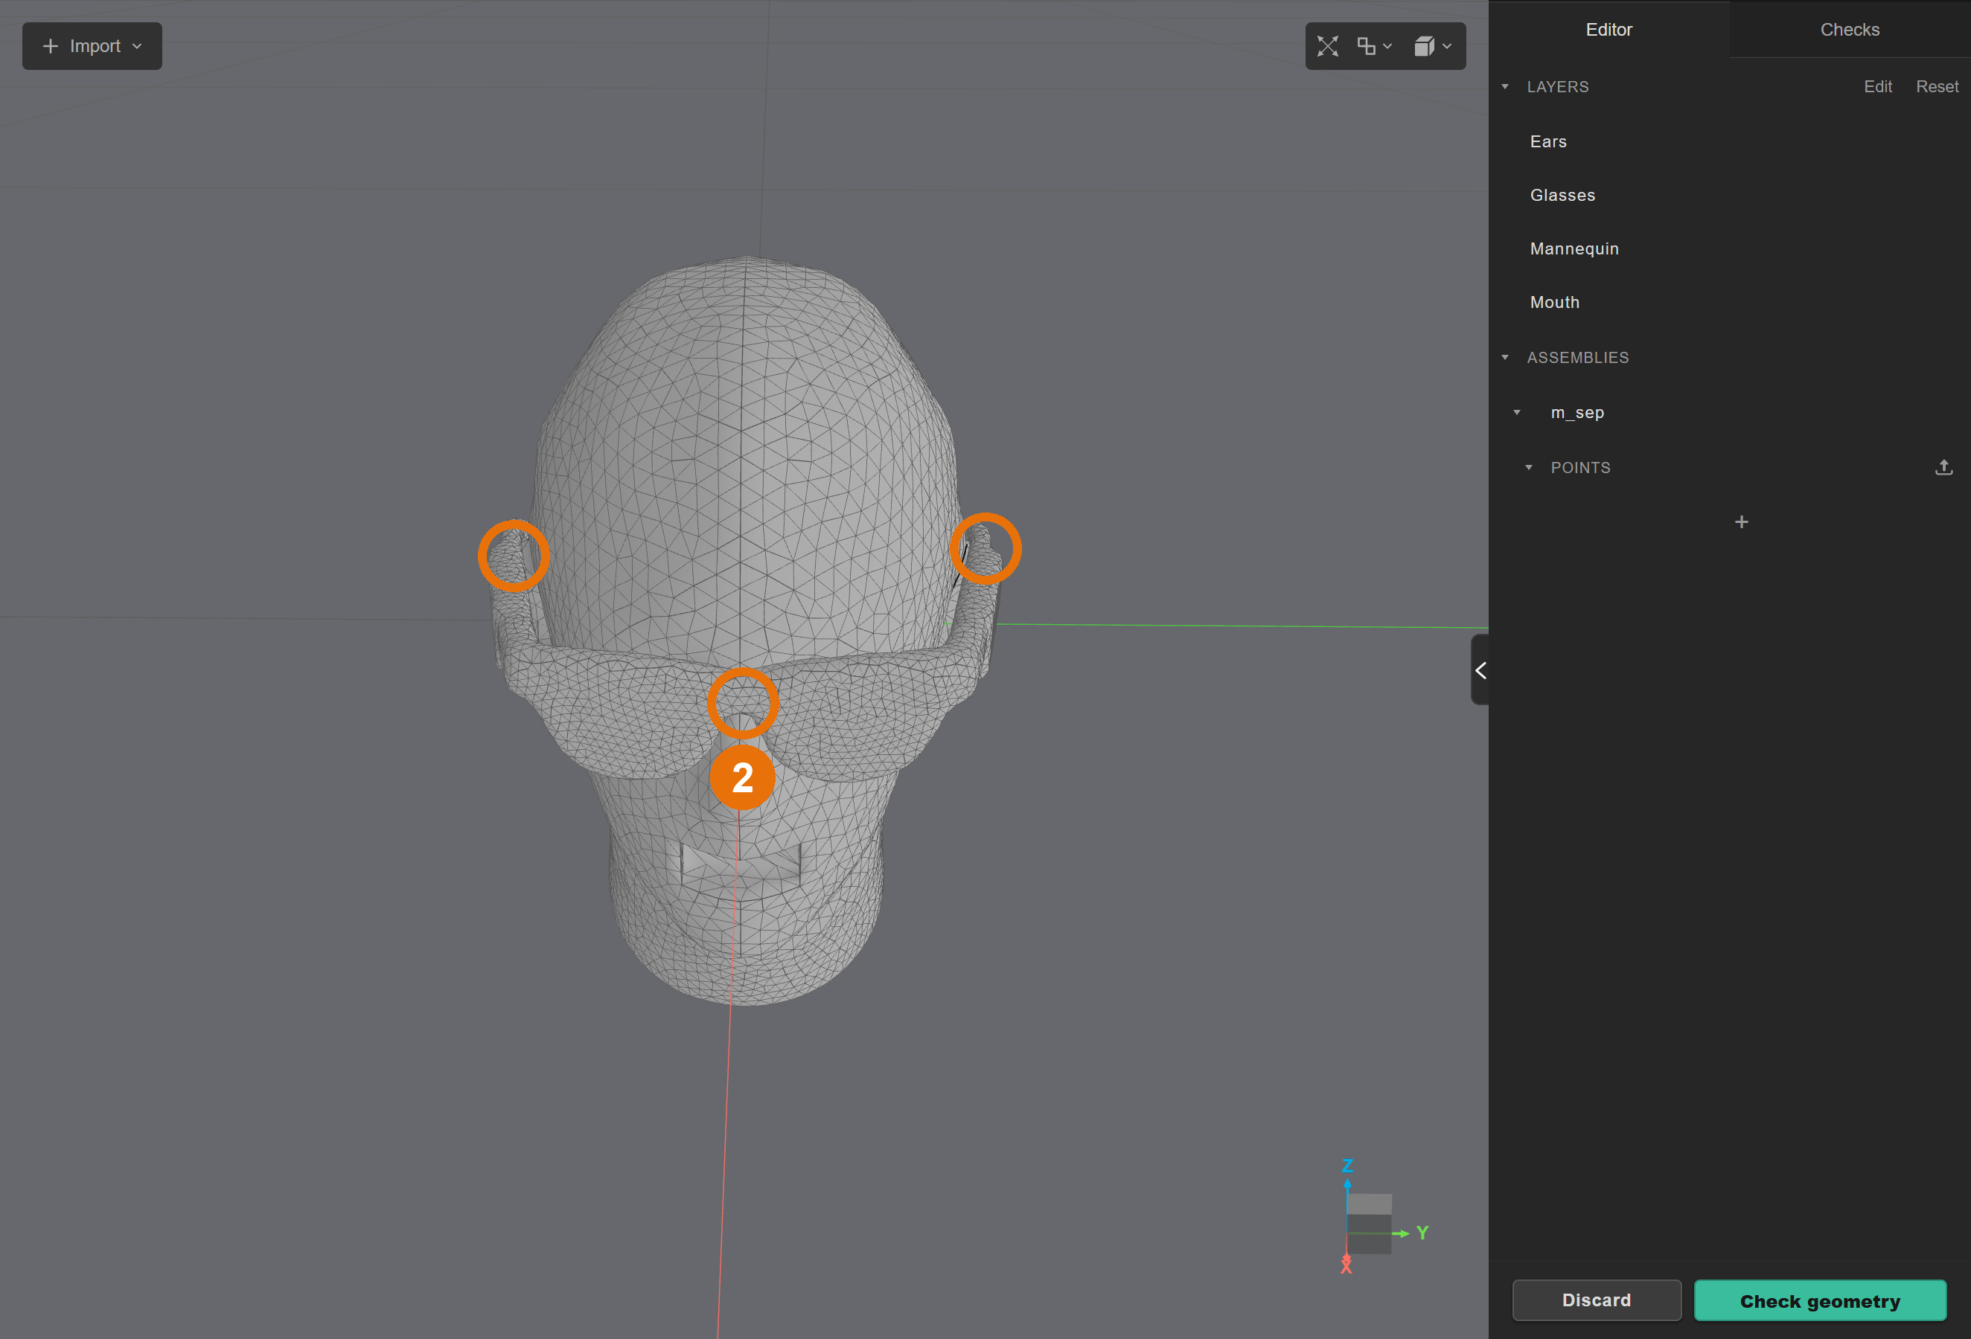The height and width of the screenshot is (1339, 1971).
Task: Open the selection mode dropdown icon
Action: [1374, 46]
